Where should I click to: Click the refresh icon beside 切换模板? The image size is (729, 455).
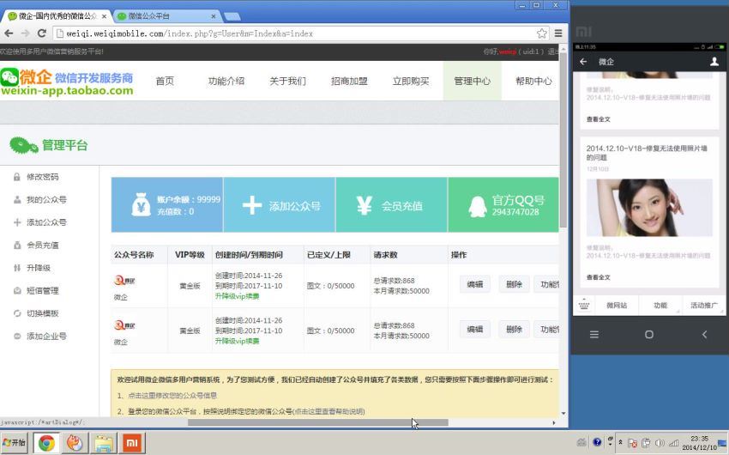pos(17,313)
